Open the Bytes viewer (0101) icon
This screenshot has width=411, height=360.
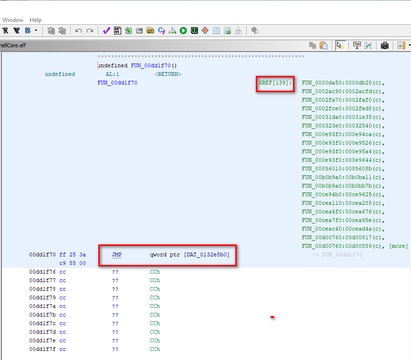[117, 31]
